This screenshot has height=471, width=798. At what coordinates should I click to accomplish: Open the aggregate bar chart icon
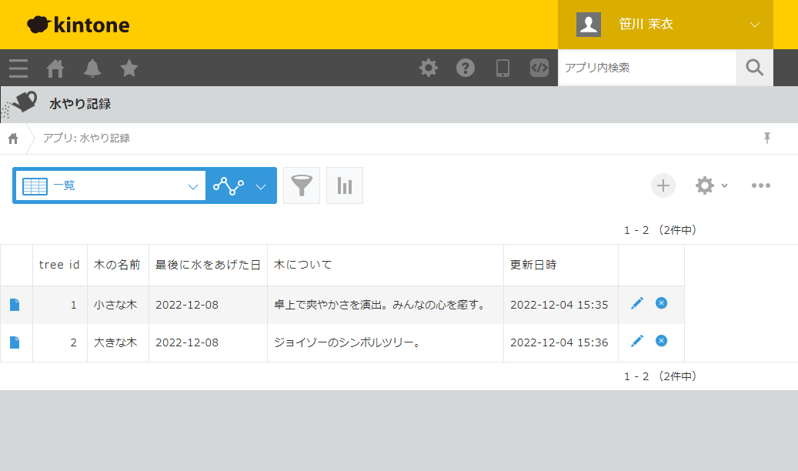tap(344, 185)
